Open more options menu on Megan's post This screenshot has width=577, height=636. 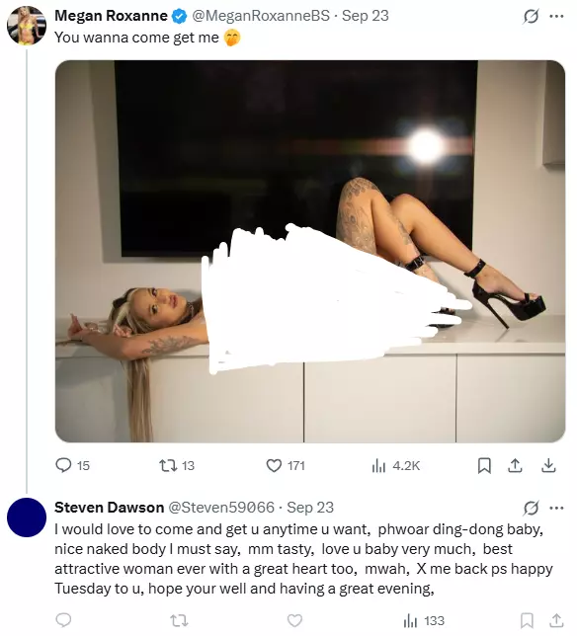(556, 17)
